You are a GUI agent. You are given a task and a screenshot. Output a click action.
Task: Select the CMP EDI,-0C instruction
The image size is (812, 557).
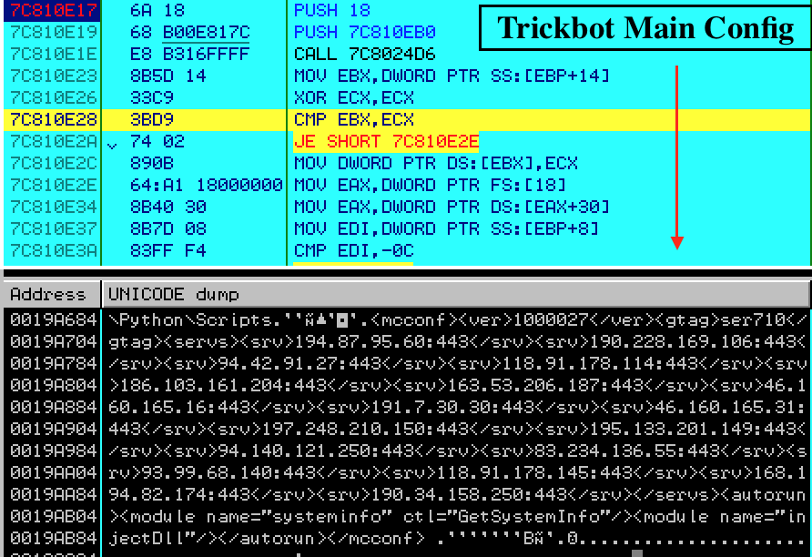tap(354, 250)
